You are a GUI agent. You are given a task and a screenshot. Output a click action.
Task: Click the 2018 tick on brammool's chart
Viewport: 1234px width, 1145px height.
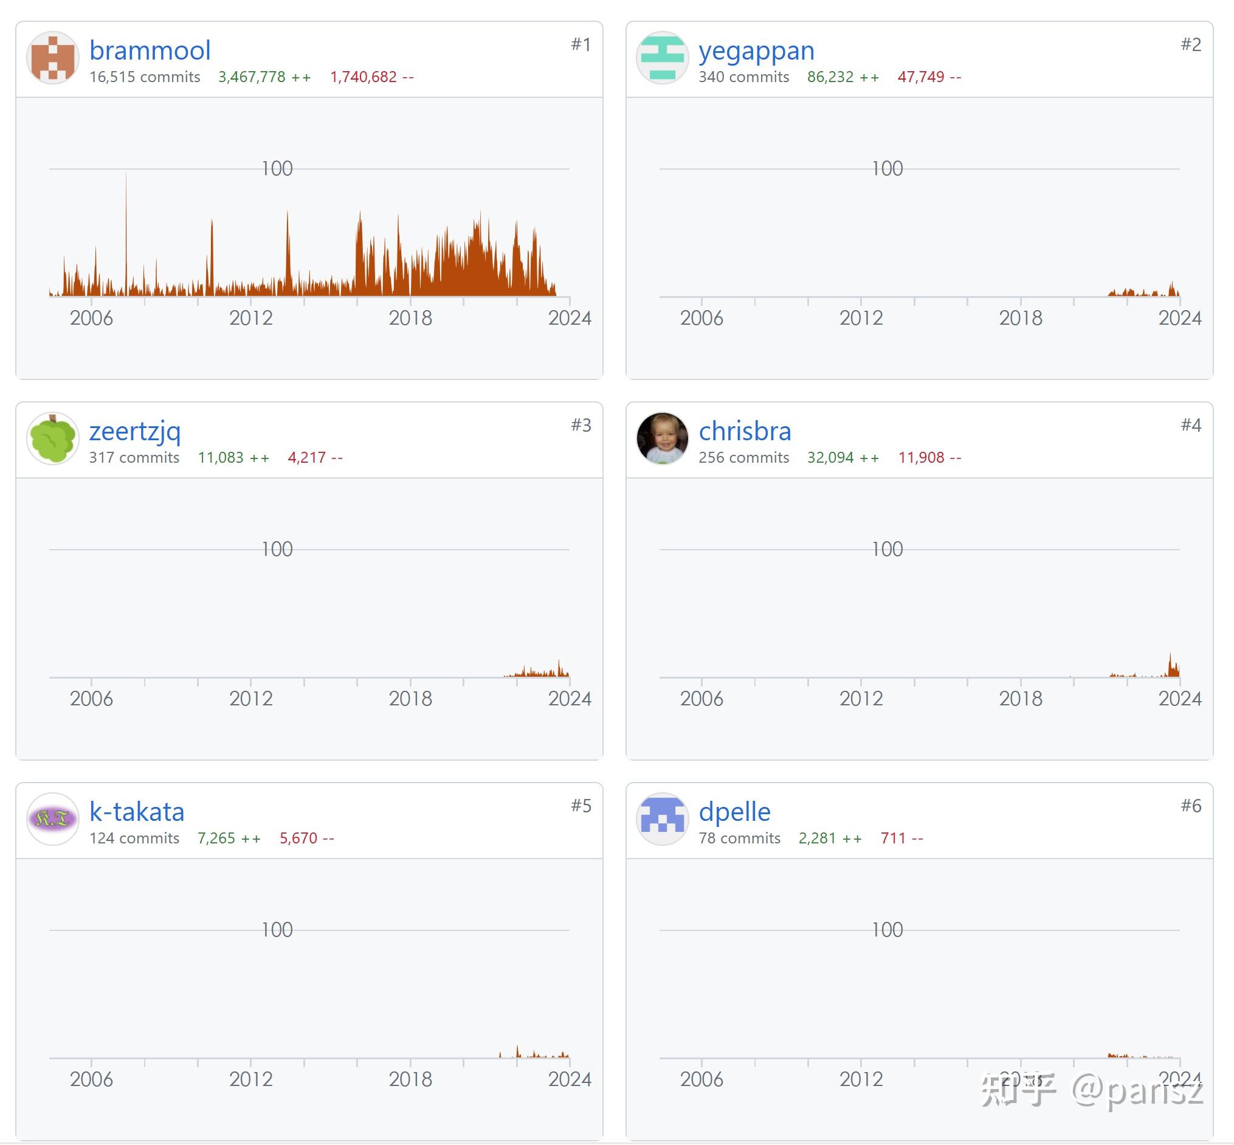tap(410, 318)
